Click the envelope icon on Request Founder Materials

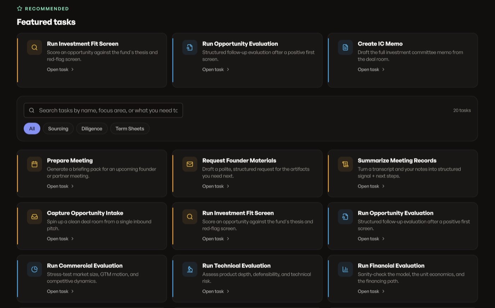coord(190,164)
